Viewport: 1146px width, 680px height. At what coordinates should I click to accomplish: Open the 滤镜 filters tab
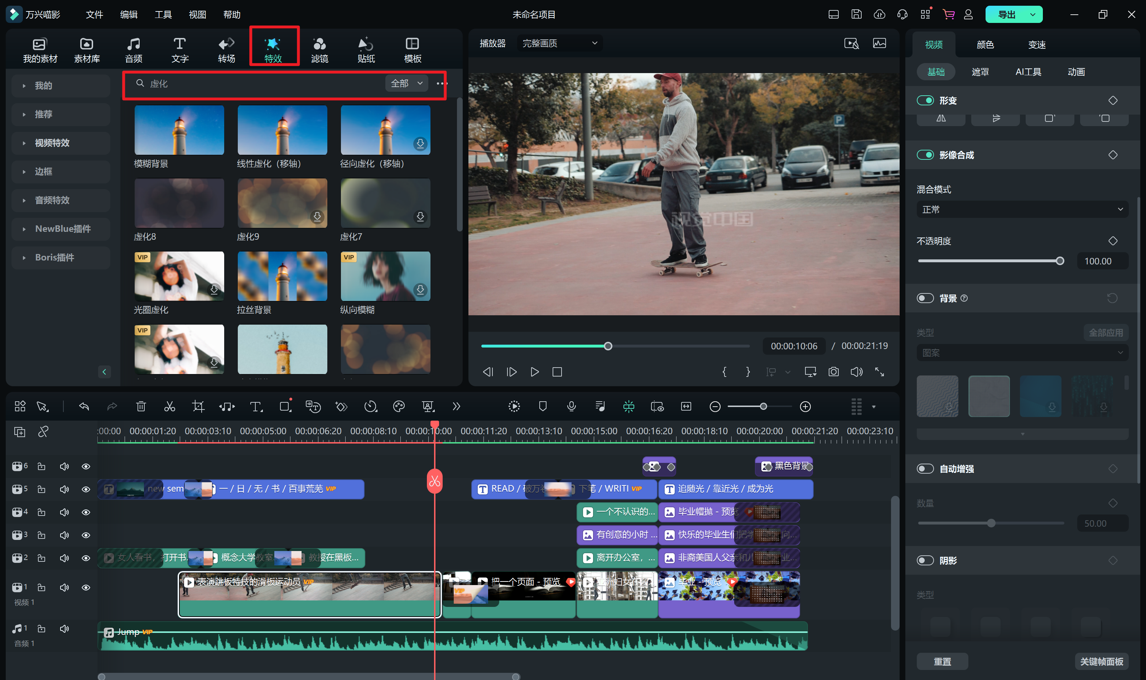click(319, 49)
